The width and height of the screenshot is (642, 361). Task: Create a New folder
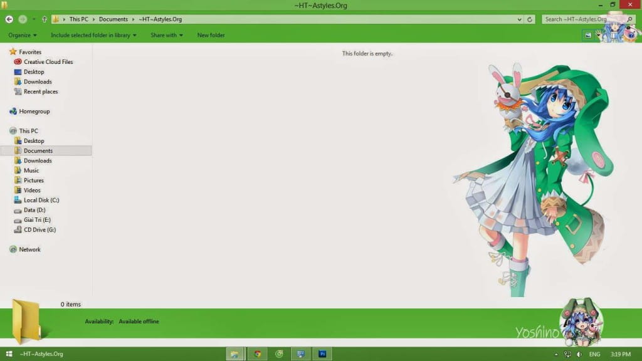click(x=211, y=35)
